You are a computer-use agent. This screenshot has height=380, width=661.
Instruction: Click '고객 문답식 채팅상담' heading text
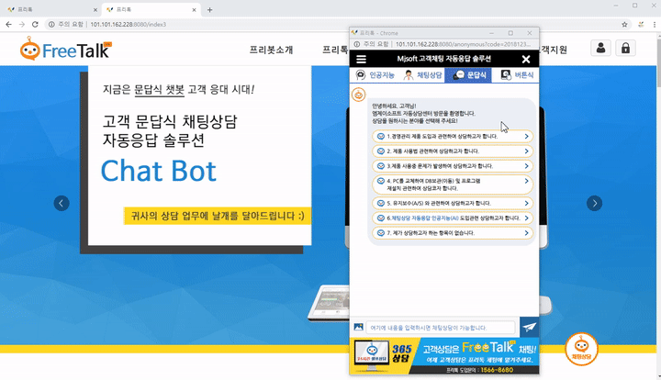coord(170,122)
